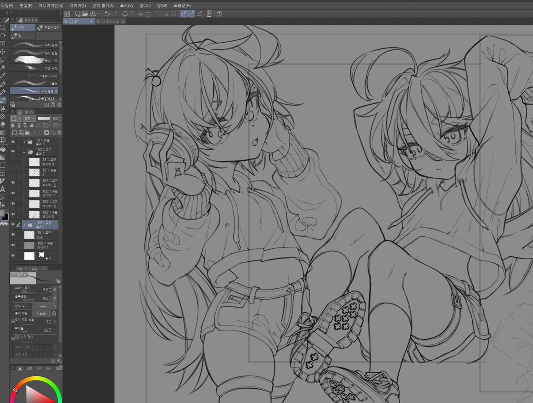
Task: Select the Gradient tool
Action: pos(3,157)
